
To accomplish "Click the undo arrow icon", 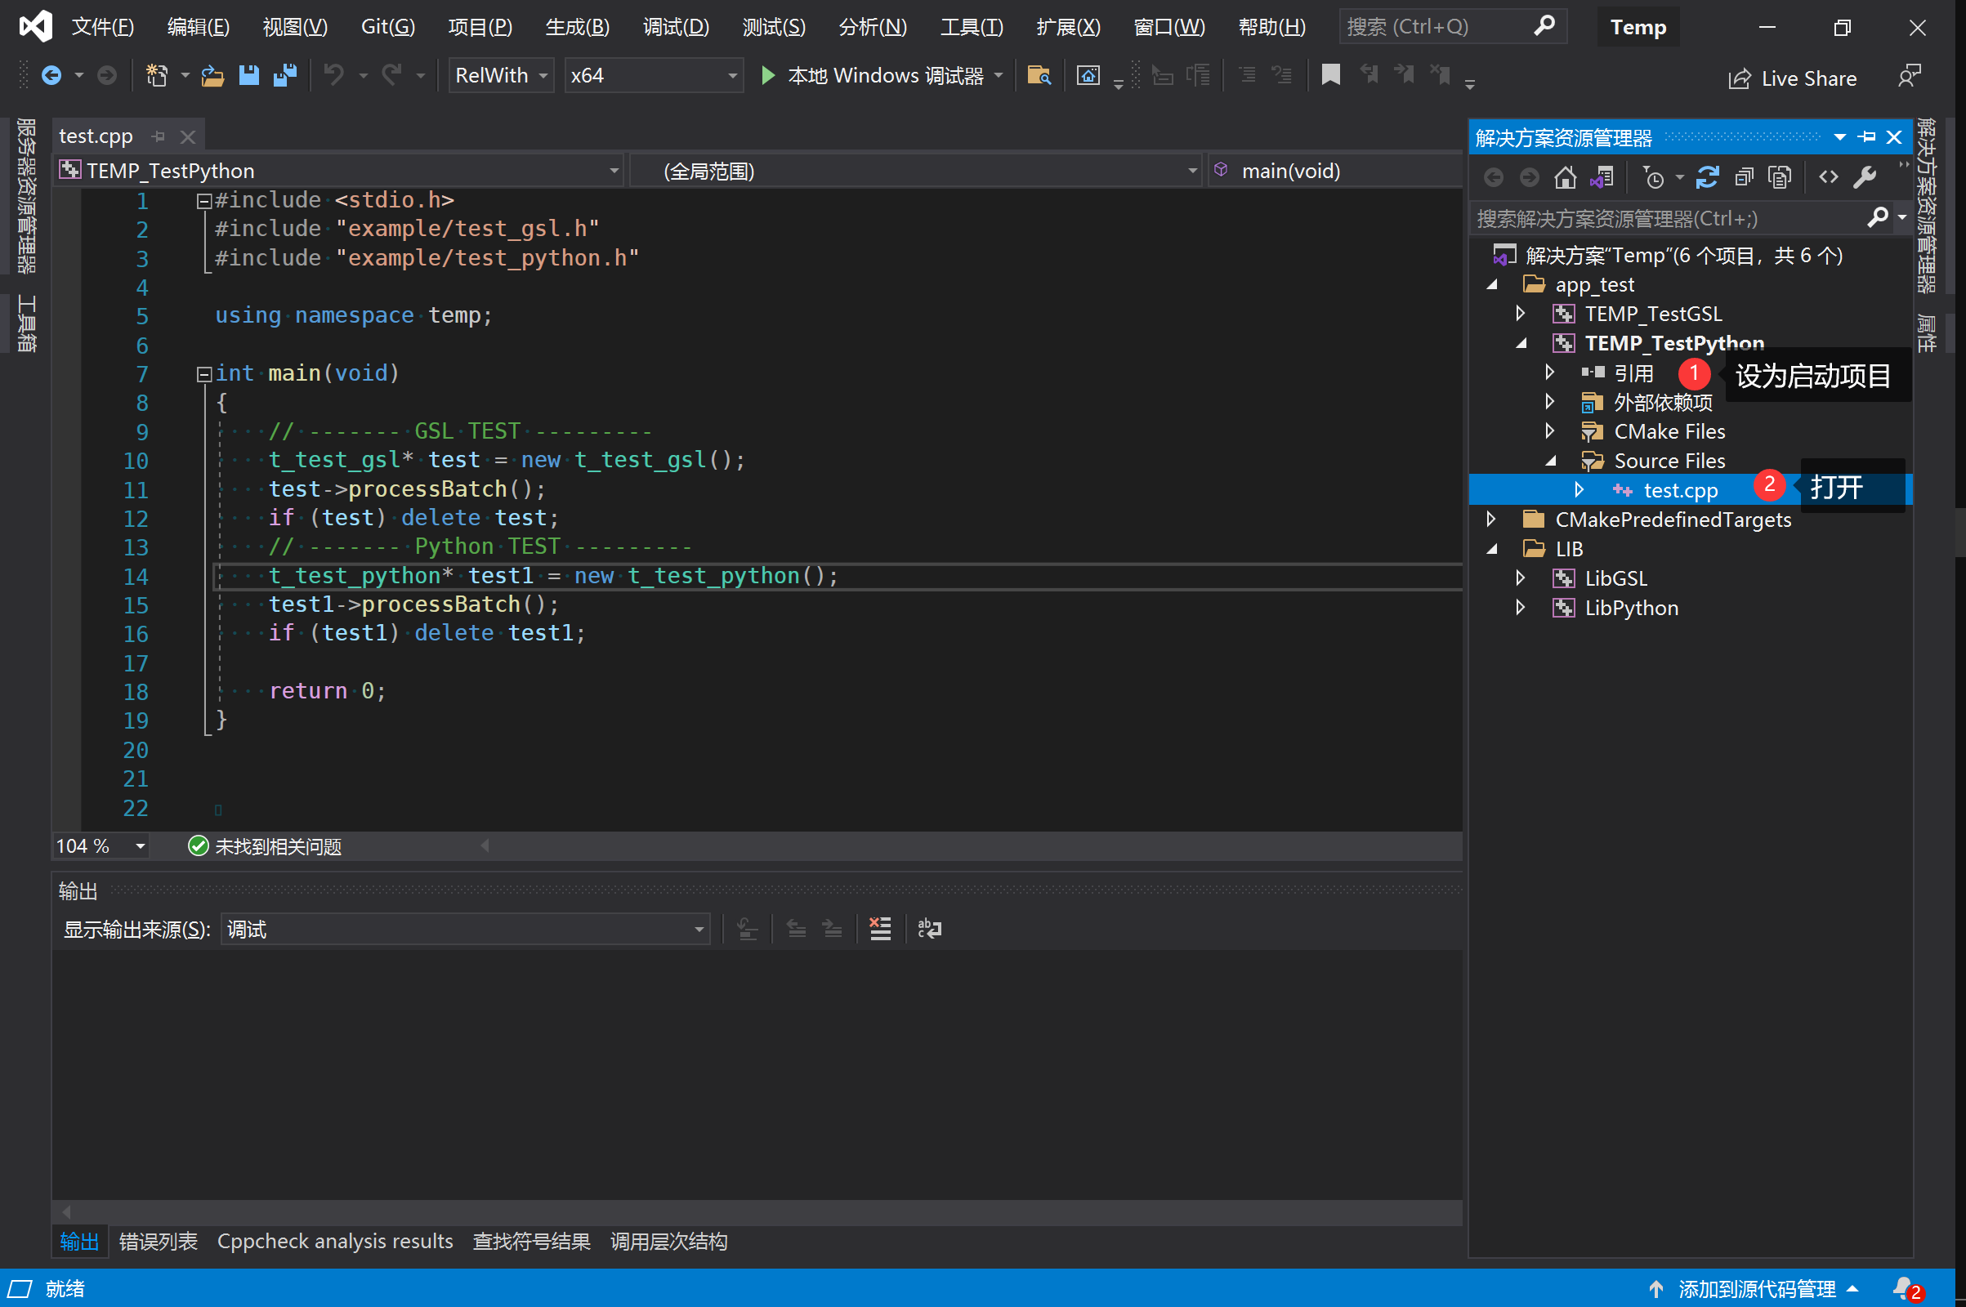I will [334, 76].
